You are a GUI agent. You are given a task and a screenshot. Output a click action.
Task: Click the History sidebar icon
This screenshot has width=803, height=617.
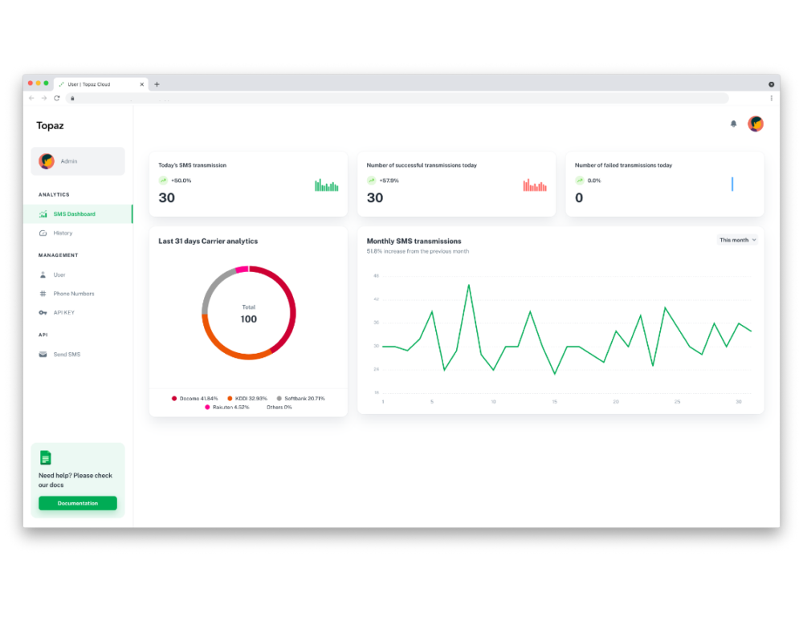(43, 233)
